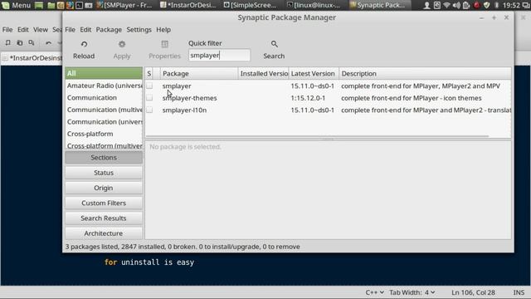Open package Properties toolbar icon
The width and height of the screenshot is (531, 299).
164,44
